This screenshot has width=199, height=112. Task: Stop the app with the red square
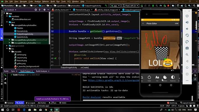click(x=169, y=6)
